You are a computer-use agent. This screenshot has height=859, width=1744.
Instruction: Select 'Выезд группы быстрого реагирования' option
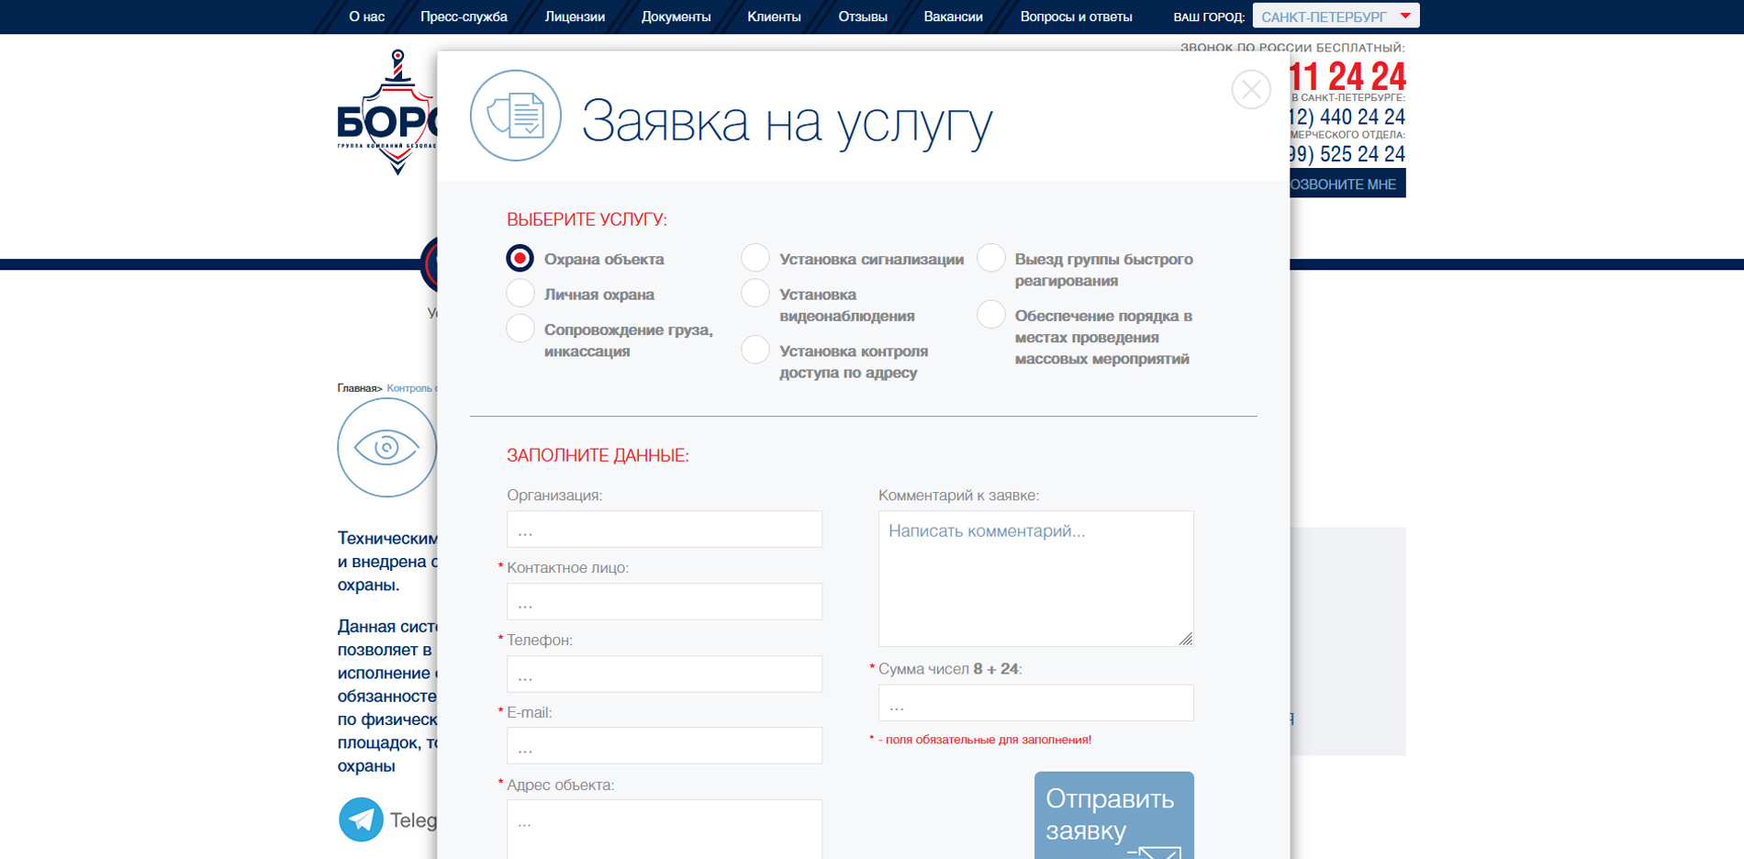(991, 259)
